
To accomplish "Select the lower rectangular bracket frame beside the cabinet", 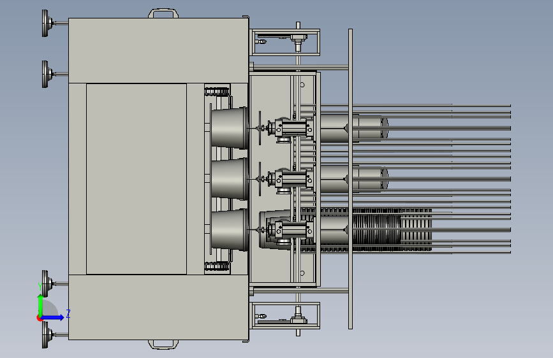I will point(286,315).
